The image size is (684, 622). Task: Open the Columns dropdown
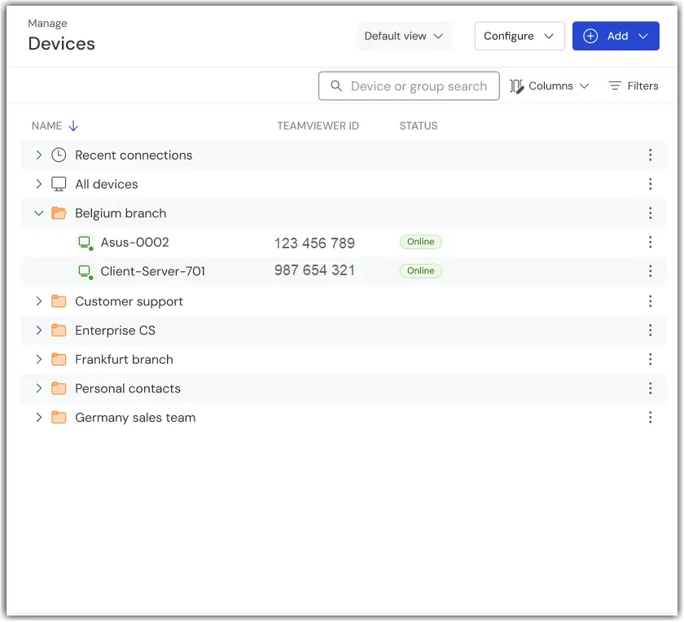coord(550,86)
